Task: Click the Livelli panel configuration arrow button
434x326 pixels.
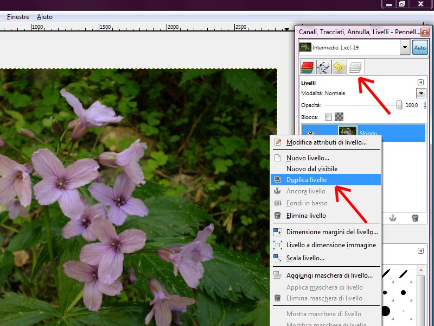Action: [x=420, y=83]
